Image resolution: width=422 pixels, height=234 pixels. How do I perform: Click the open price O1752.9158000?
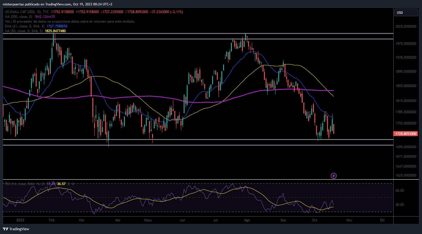click(x=62, y=12)
